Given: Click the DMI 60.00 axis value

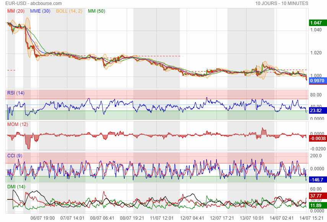Looking at the screenshot, I should 316,189.
